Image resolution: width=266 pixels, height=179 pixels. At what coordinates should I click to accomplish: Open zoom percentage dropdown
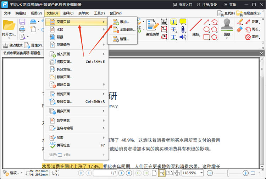pyautogui.click(x=201, y=173)
